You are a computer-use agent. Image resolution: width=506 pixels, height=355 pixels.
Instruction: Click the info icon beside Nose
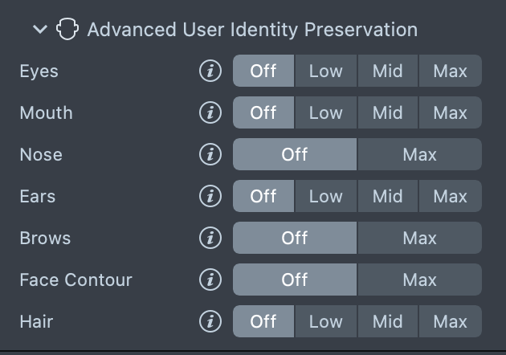click(210, 154)
